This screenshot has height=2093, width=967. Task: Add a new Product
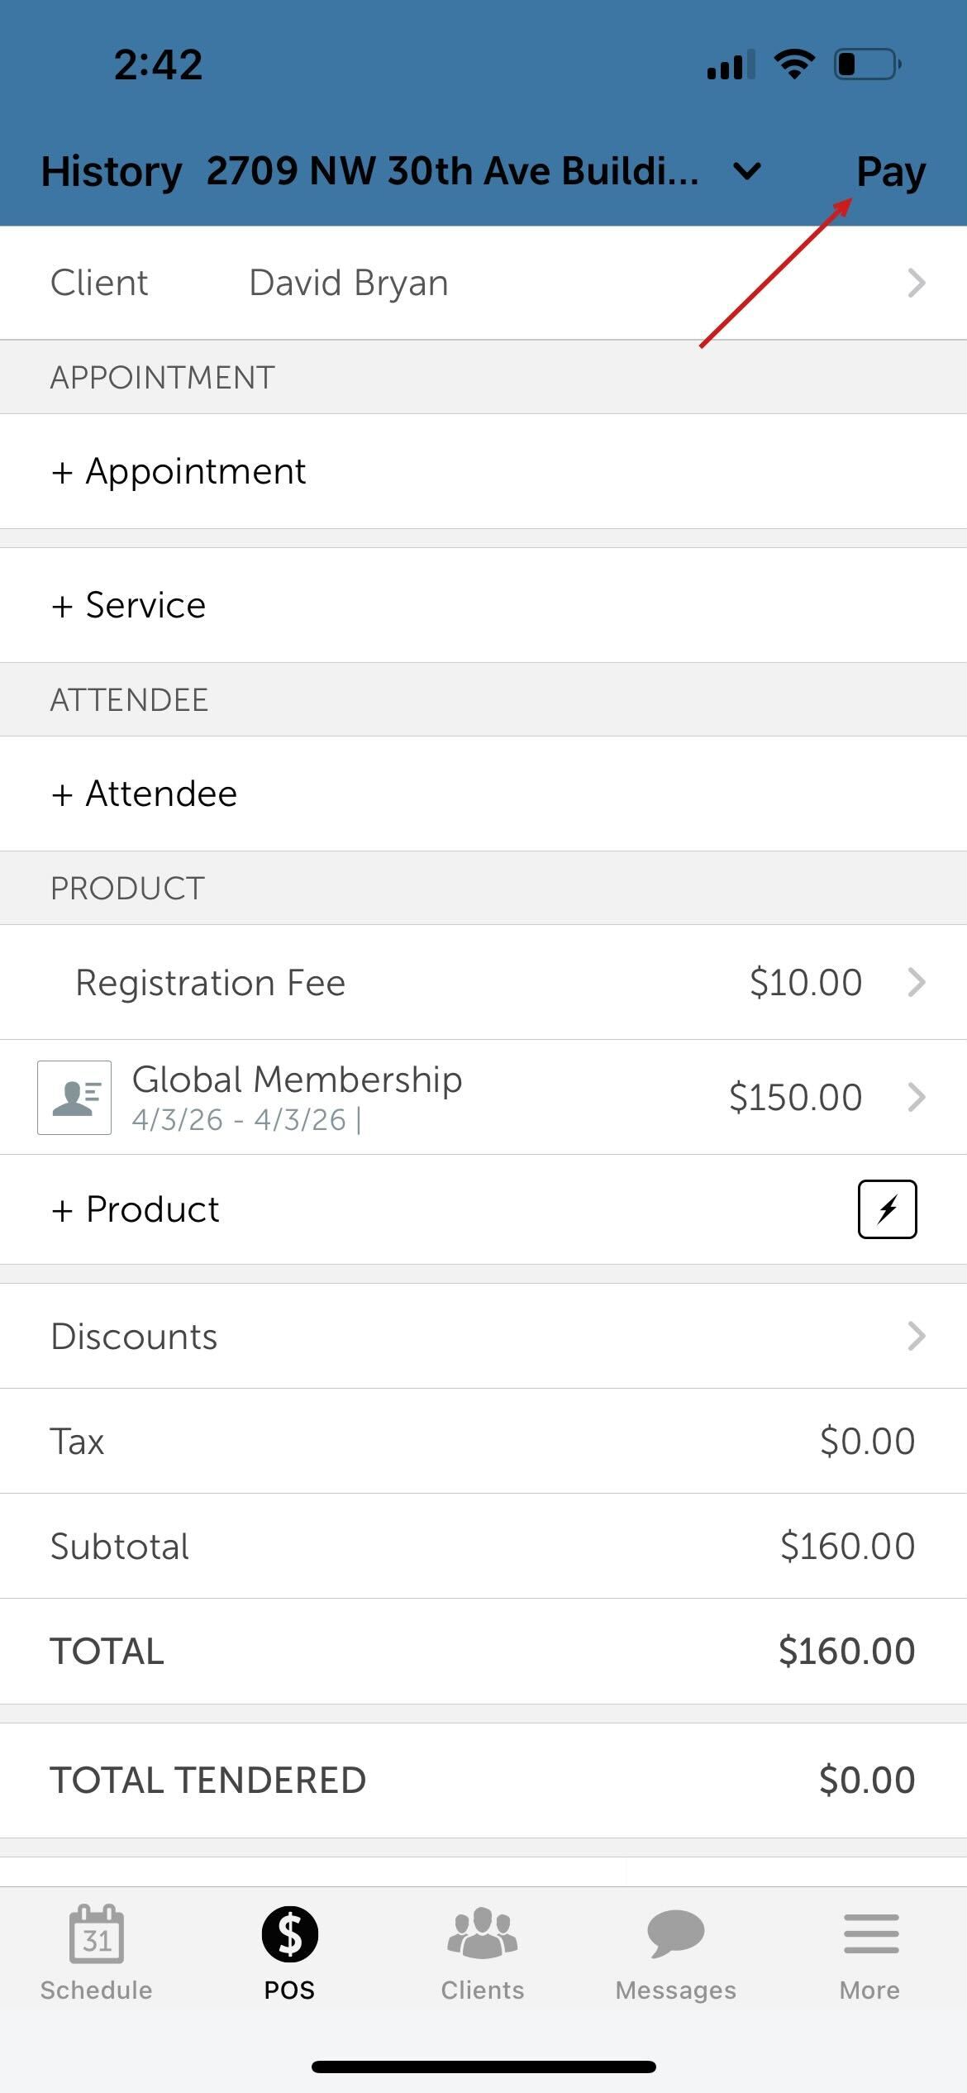click(x=136, y=1209)
